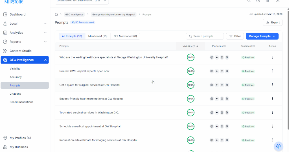Click ChatGPT icon in Budget-friendly healthcare row

click(212, 99)
